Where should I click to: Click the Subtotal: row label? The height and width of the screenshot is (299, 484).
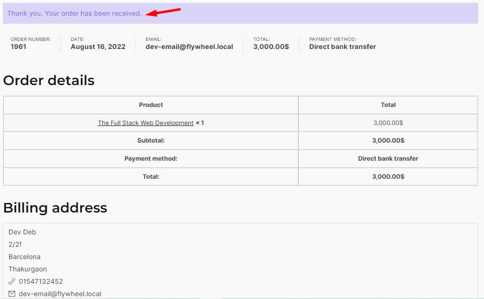pos(151,141)
